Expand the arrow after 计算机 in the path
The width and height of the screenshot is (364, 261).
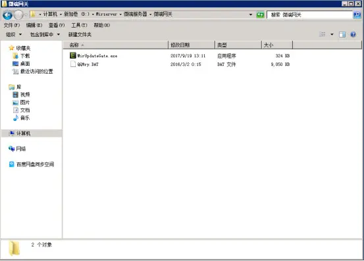pos(61,14)
